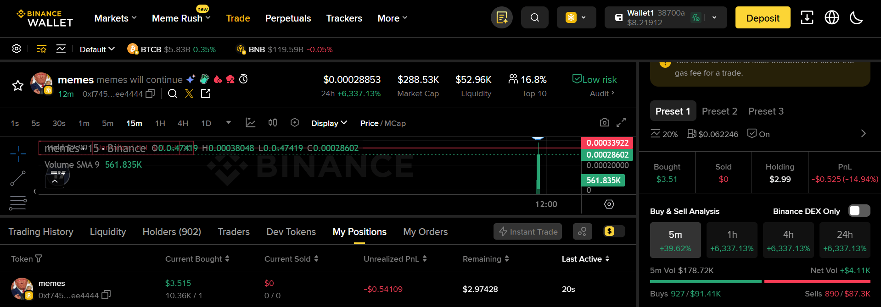Open the chart axis settings hexagon icon
This screenshot has height=307, width=881.
[609, 204]
